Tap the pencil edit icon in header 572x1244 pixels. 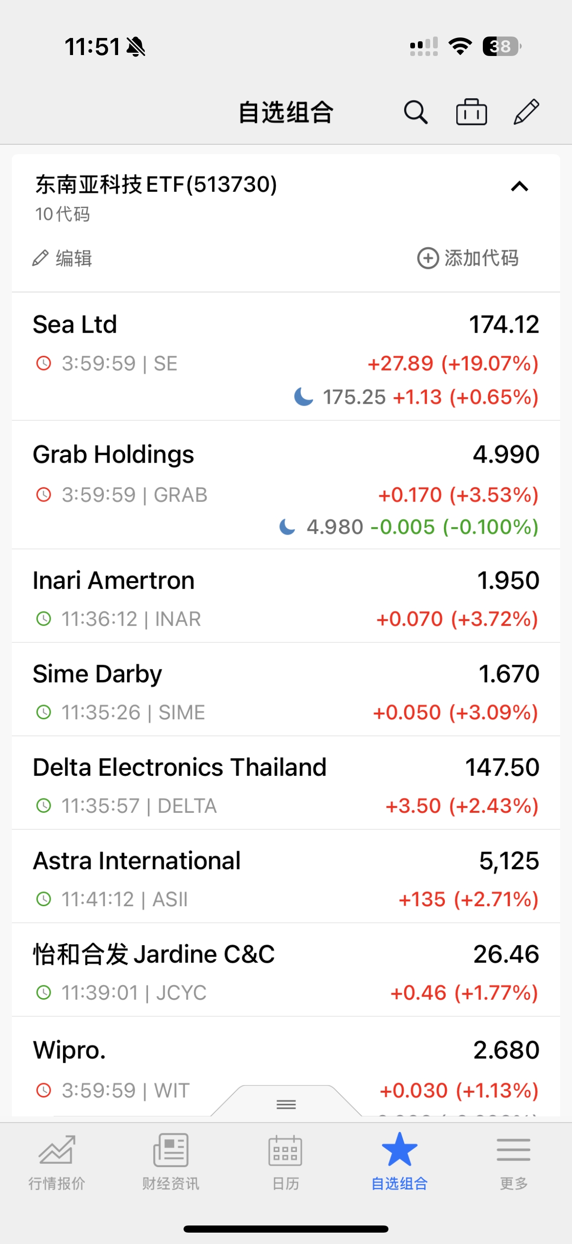(526, 112)
